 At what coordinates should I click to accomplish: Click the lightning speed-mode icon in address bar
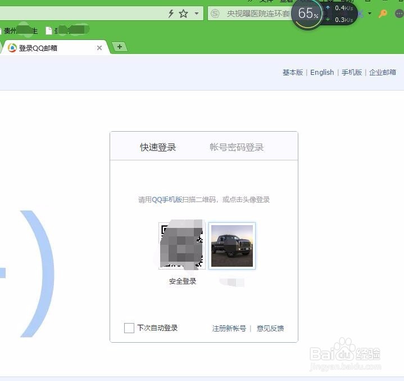[x=171, y=14]
